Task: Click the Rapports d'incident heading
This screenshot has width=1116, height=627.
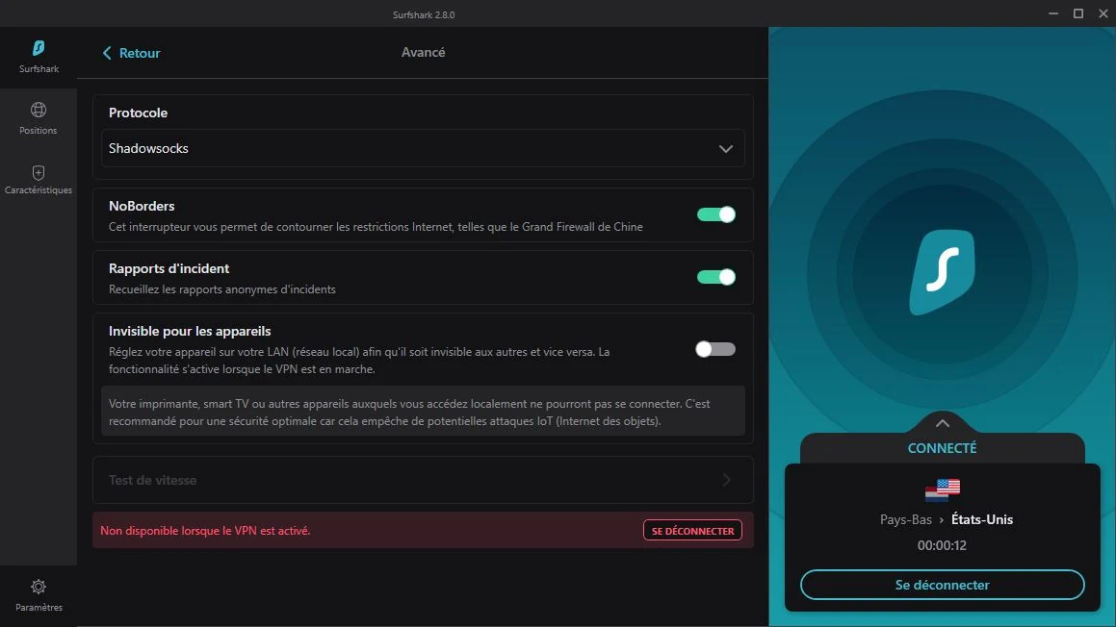Action: [169, 268]
